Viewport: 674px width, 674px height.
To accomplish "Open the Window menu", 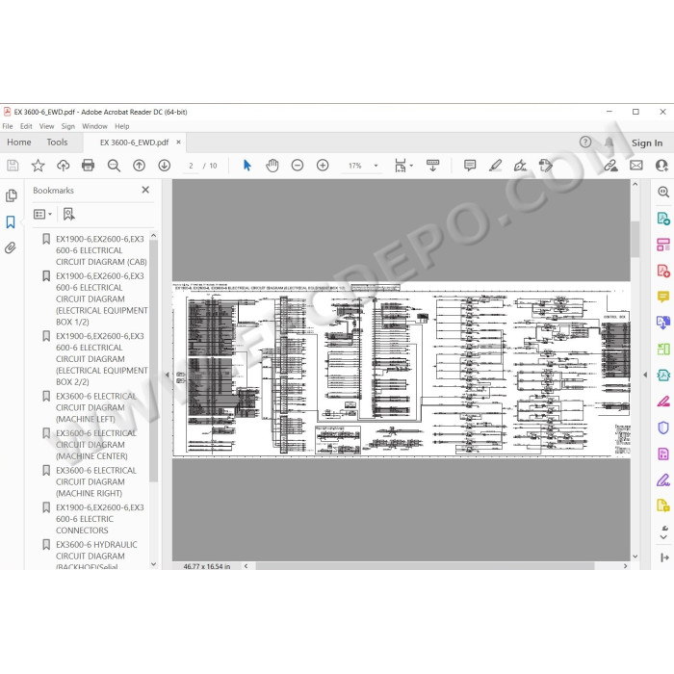I will click(94, 126).
